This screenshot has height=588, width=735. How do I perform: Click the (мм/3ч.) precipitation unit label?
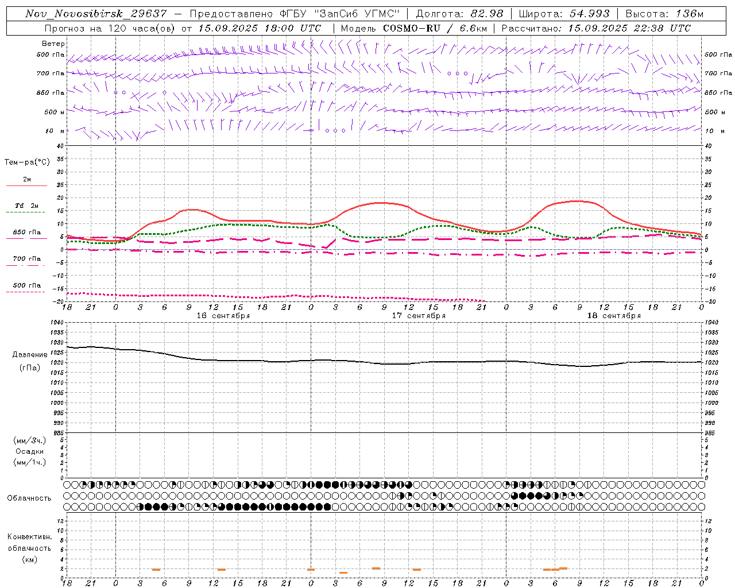[30, 440]
